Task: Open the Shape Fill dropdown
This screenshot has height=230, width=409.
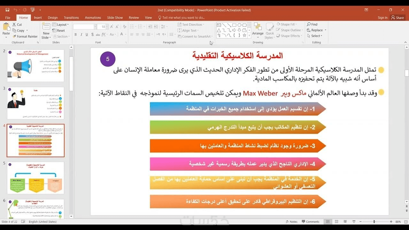Action: [x=286, y=24]
